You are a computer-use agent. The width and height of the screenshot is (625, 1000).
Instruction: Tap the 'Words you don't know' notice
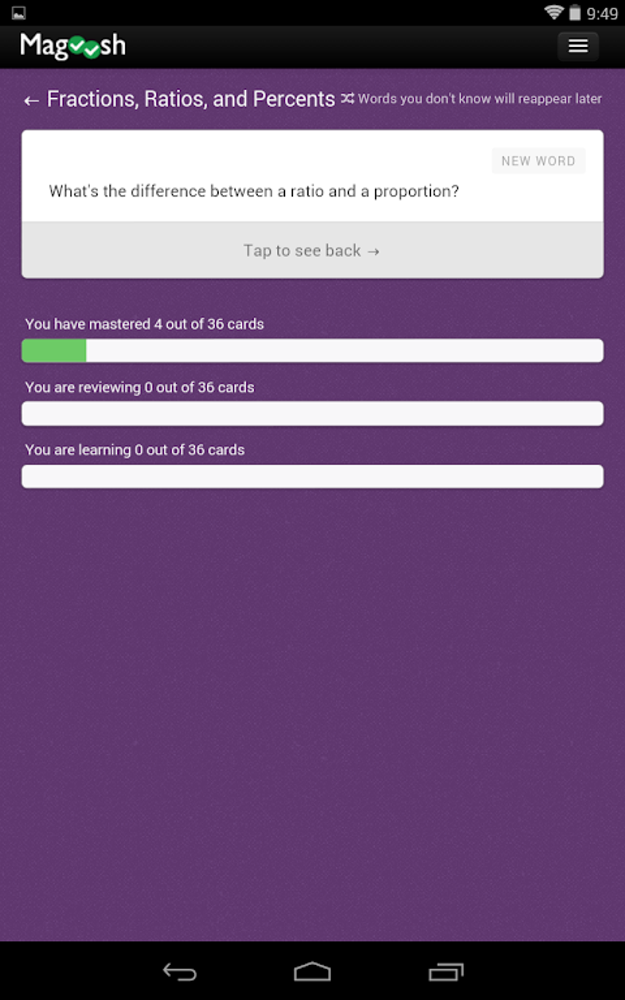(x=480, y=99)
